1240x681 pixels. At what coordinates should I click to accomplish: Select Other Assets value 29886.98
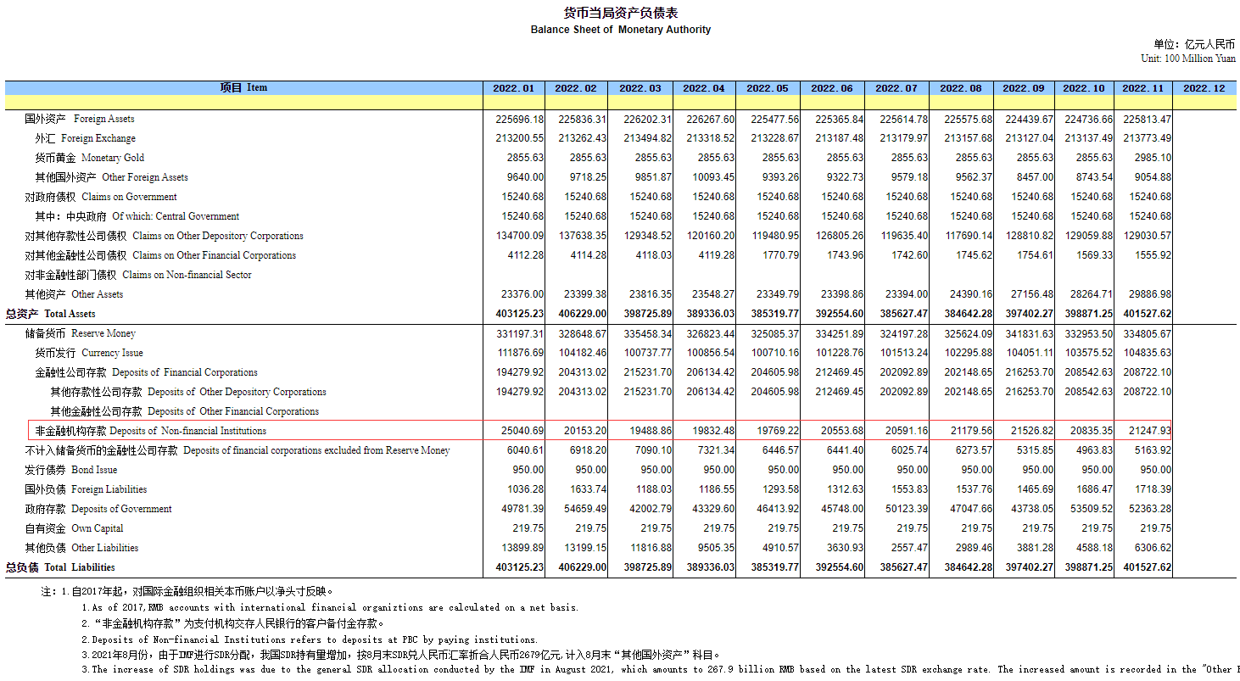pyautogui.click(x=1149, y=295)
